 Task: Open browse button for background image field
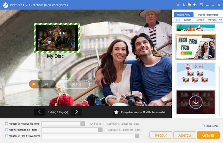100,130
